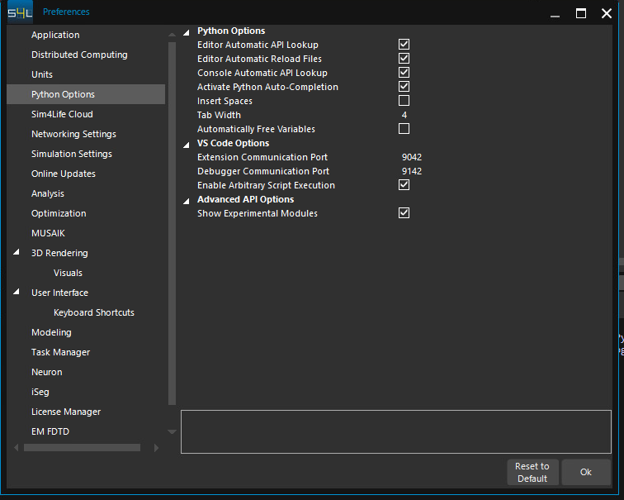Open the Application preferences category

(x=55, y=35)
